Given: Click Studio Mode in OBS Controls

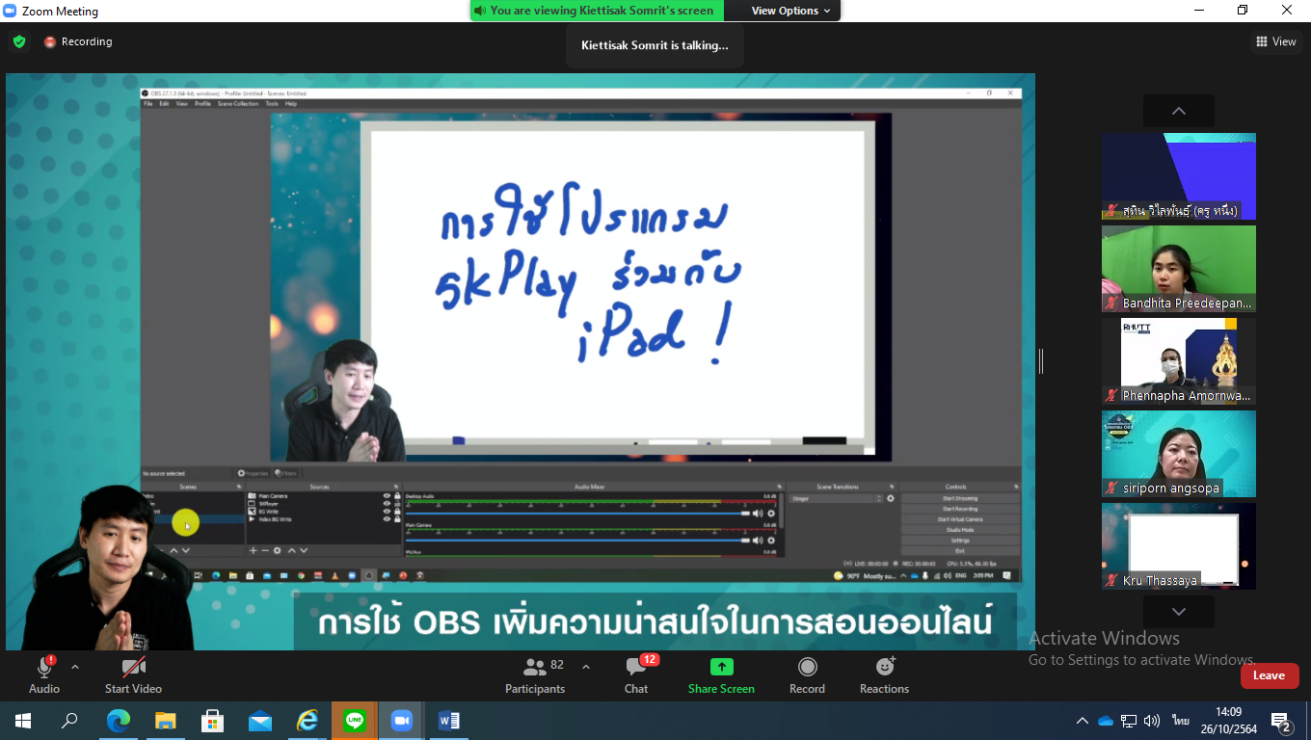Looking at the screenshot, I should coord(960,530).
